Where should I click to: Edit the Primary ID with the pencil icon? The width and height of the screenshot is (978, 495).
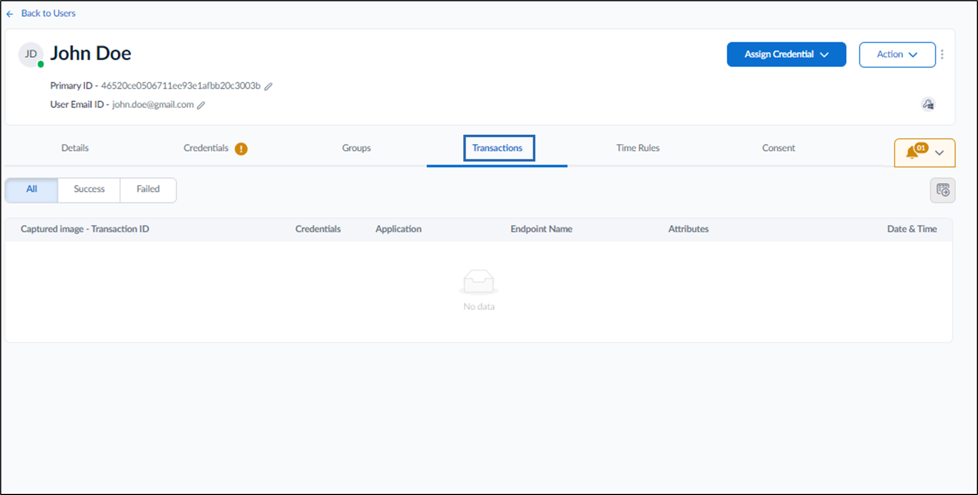point(269,86)
